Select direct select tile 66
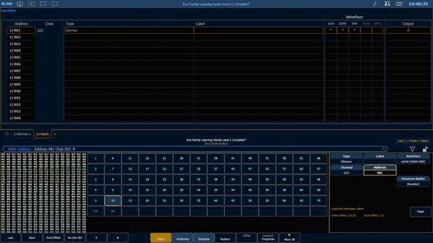 pos(319,159)
